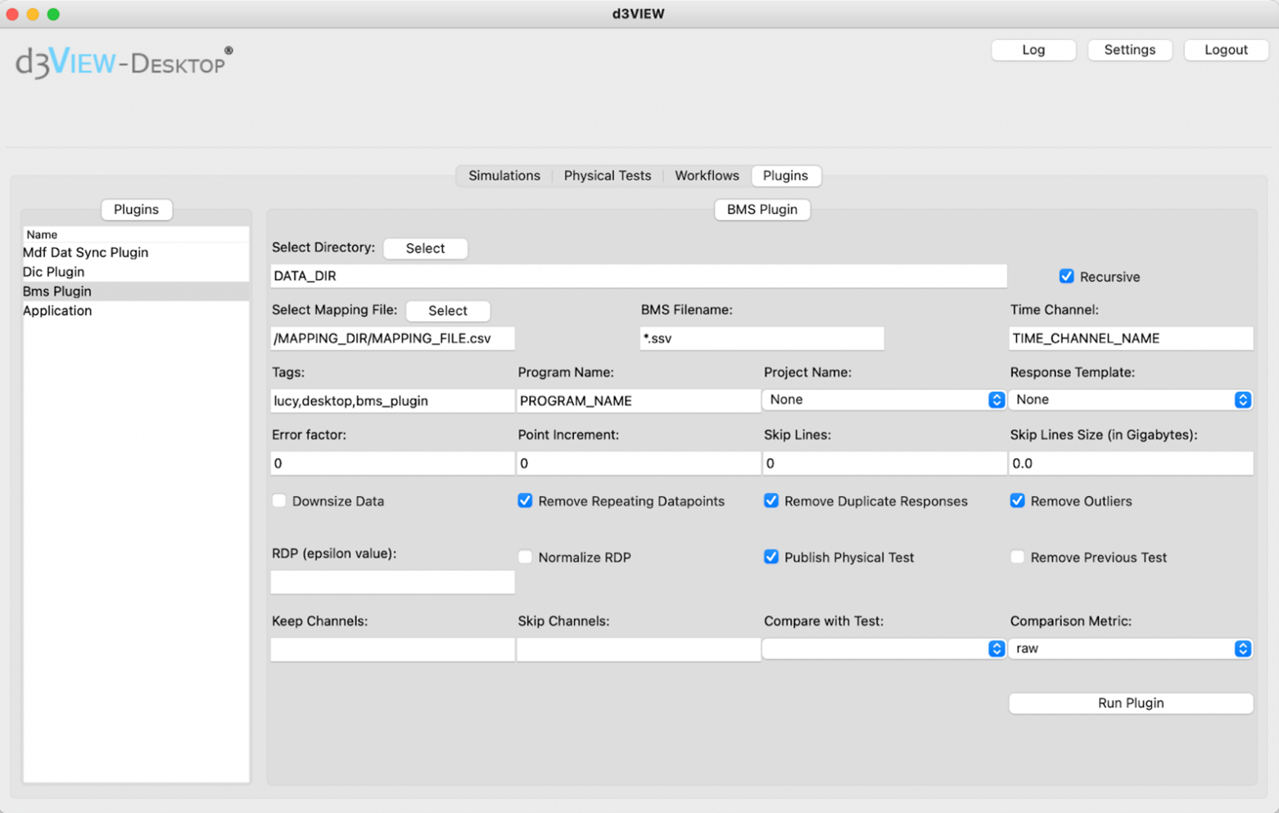The image size is (1279, 813).
Task: Check the Remove Previous Test box
Action: click(x=1017, y=558)
